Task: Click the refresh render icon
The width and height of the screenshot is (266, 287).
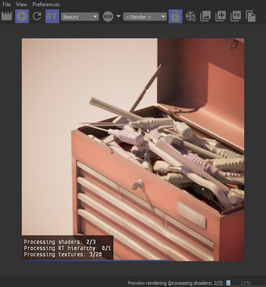Action: pyautogui.click(x=37, y=16)
